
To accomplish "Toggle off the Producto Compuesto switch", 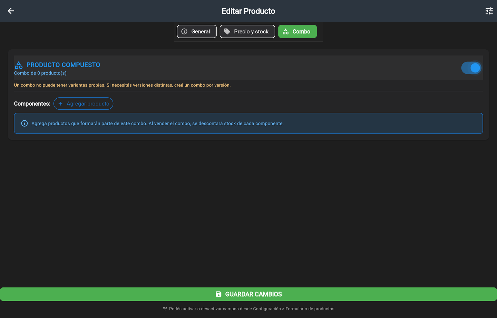I will coord(471,68).
